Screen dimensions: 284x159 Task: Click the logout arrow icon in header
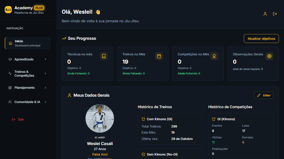[x=275, y=14]
